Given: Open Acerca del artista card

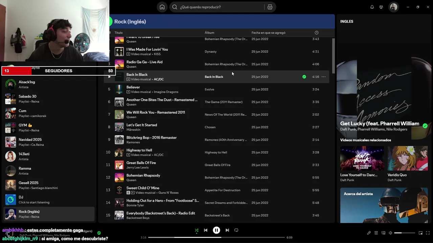Looking at the screenshot, I should (x=384, y=205).
